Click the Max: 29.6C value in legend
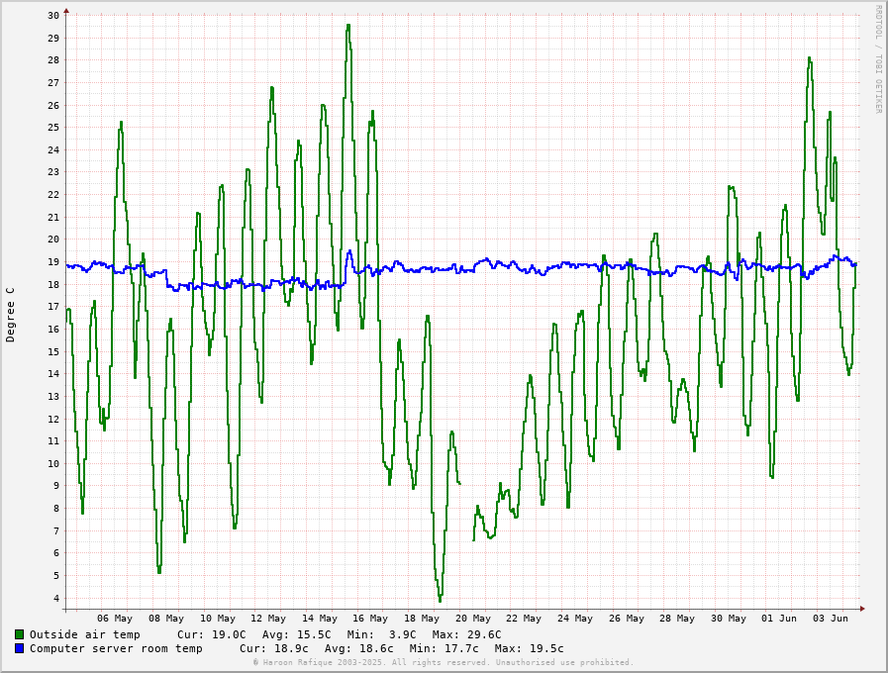888x673 pixels. point(466,635)
